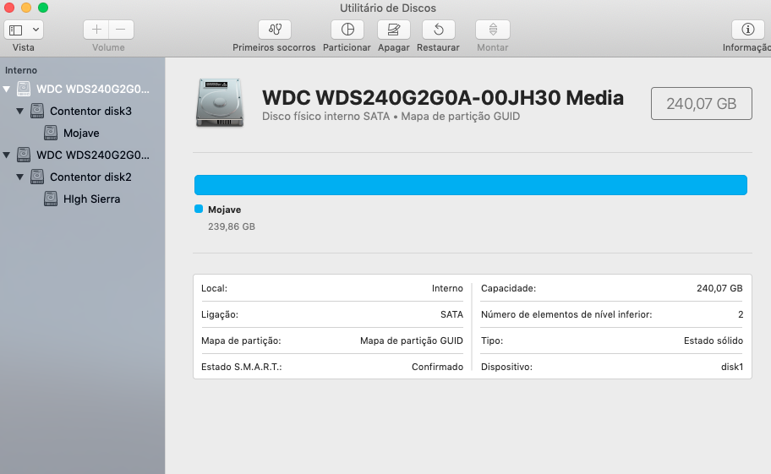This screenshot has height=474, width=771.
Task: Click the disk title WDC WDS240G2G0A-00JH30 Media
Action: pyautogui.click(x=442, y=98)
